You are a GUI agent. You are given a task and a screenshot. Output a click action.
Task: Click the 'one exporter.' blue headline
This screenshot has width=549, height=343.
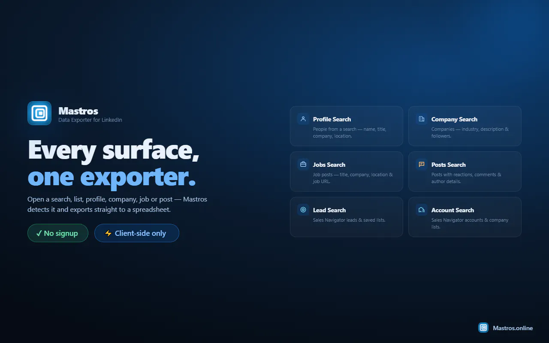coord(112,178)
